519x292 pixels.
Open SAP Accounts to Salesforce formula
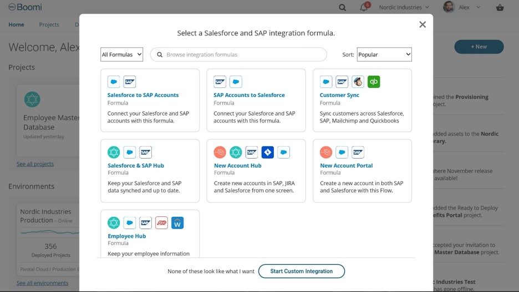[249, 95]
